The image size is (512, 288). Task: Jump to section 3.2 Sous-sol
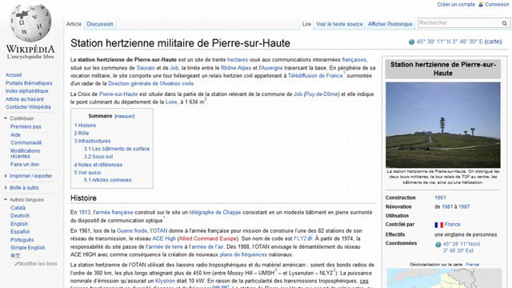pyautogui.click(x=98, y=157)
